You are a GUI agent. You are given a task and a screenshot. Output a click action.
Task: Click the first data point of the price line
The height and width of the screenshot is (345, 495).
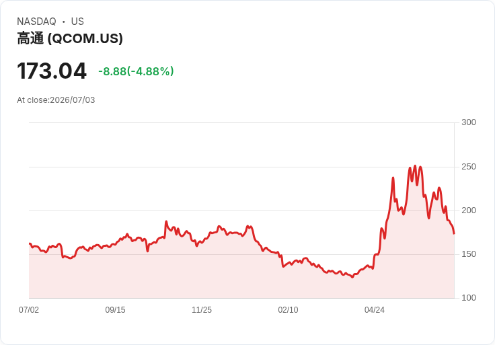point(30,243)
